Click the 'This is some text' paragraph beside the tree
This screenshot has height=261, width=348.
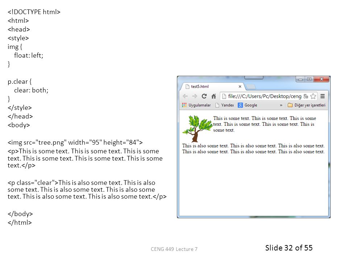click(x=265, y=124)
